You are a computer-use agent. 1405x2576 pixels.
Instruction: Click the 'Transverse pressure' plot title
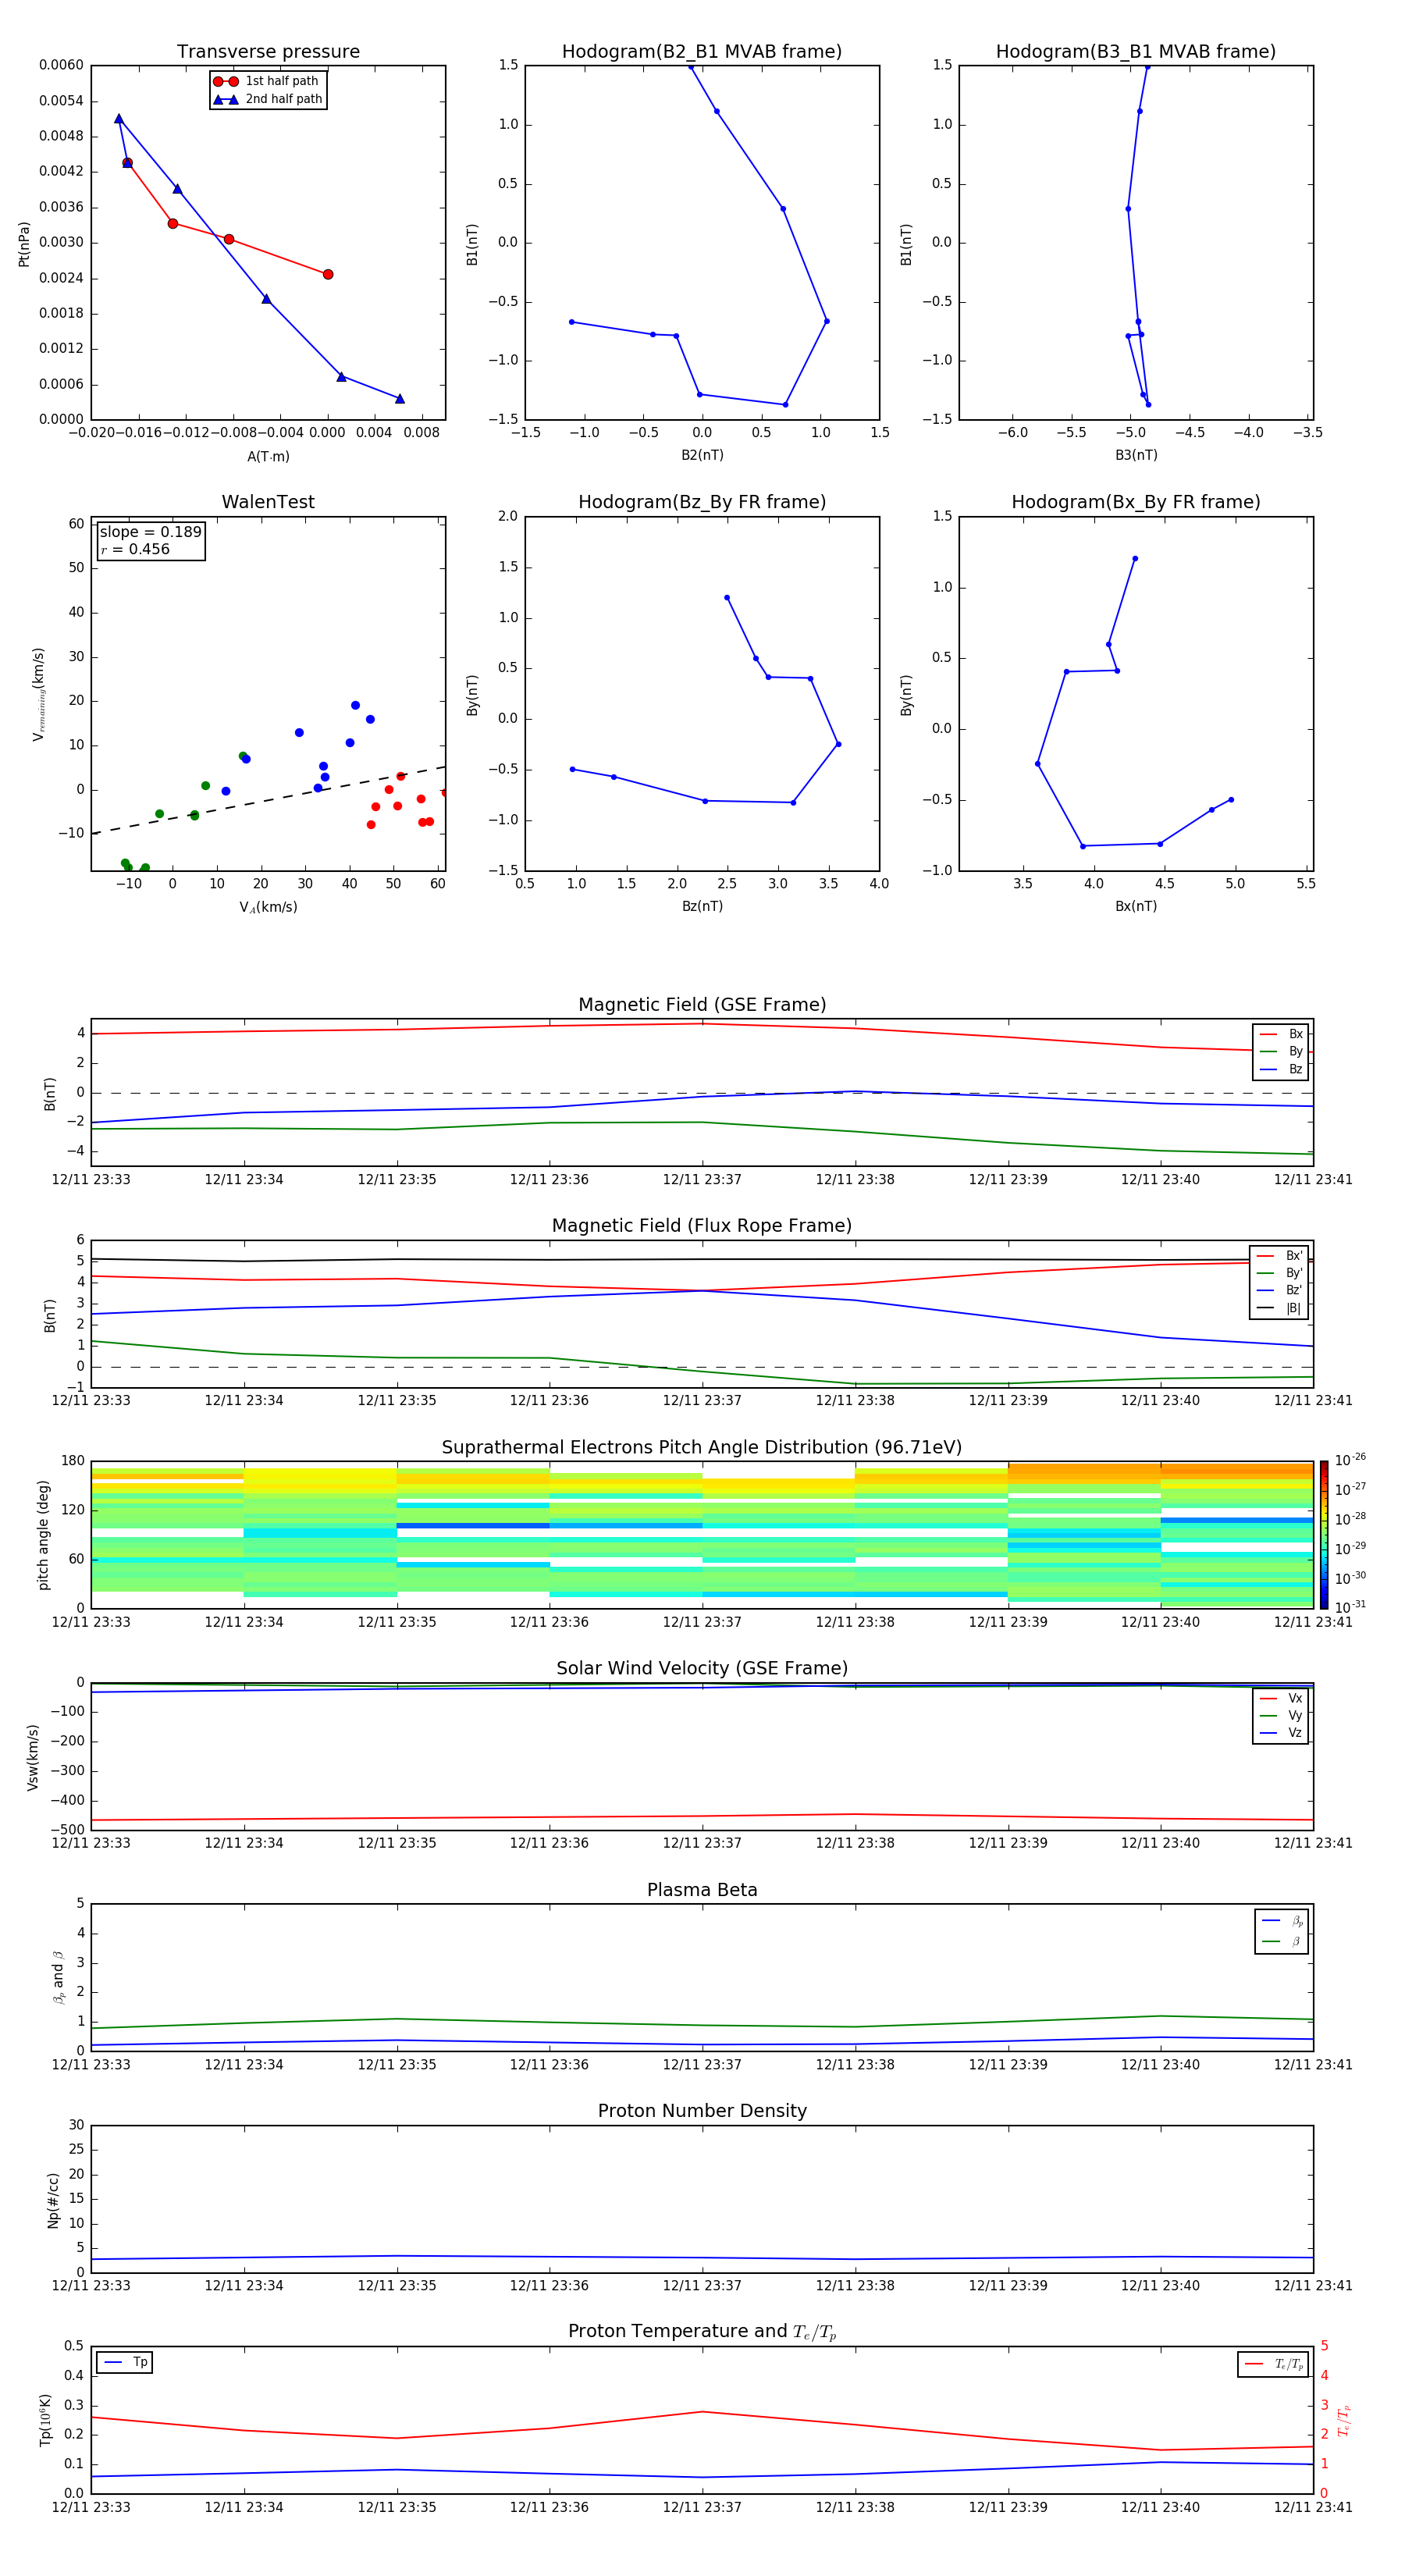(268, 52)
